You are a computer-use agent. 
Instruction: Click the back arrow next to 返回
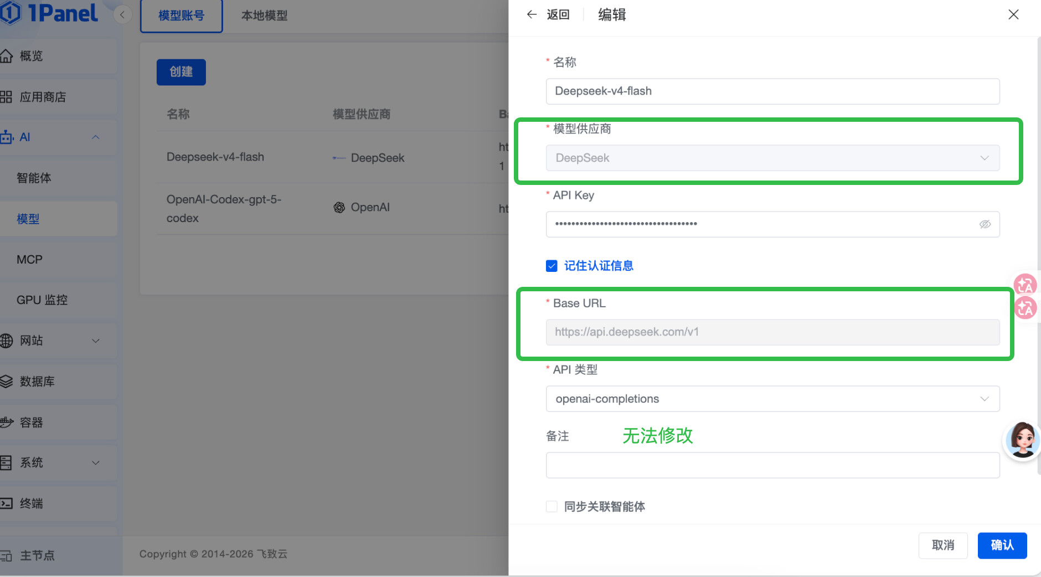coord(532,14)
